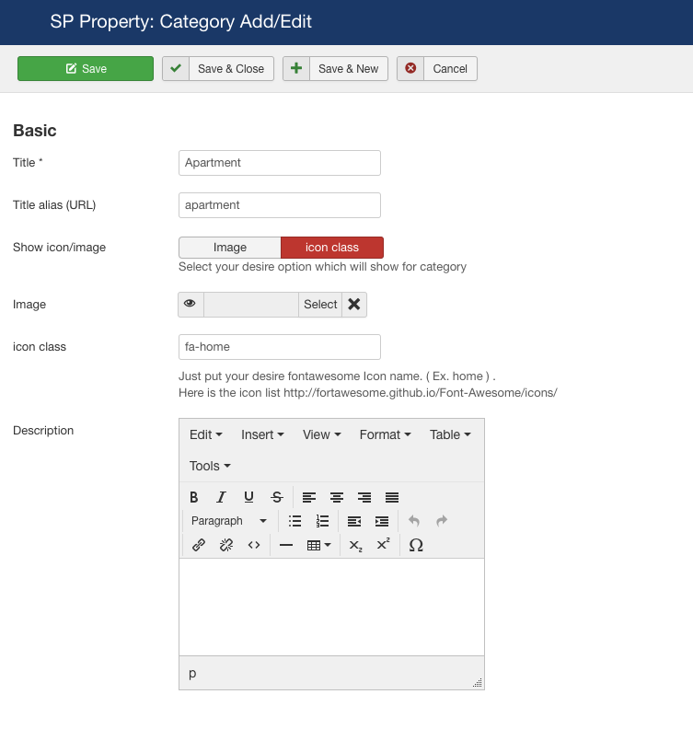This screenshot has height=729, width=693.
Task: Grab the editor resize handle
Action: tap(477, 682)
